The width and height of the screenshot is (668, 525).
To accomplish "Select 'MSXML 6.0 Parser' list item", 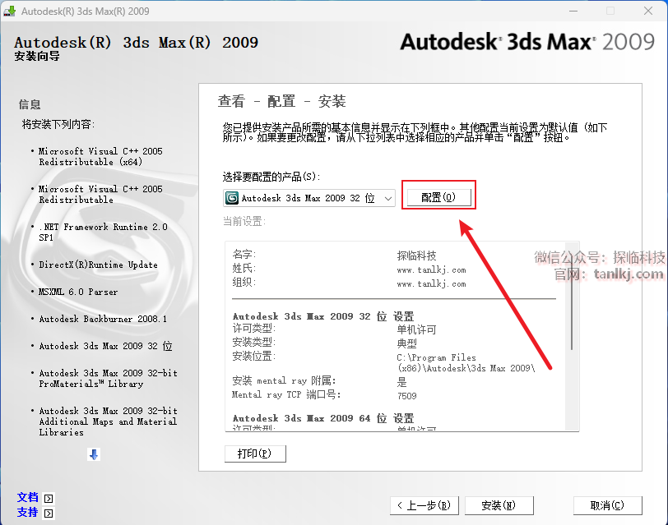I will coord(78,292).
